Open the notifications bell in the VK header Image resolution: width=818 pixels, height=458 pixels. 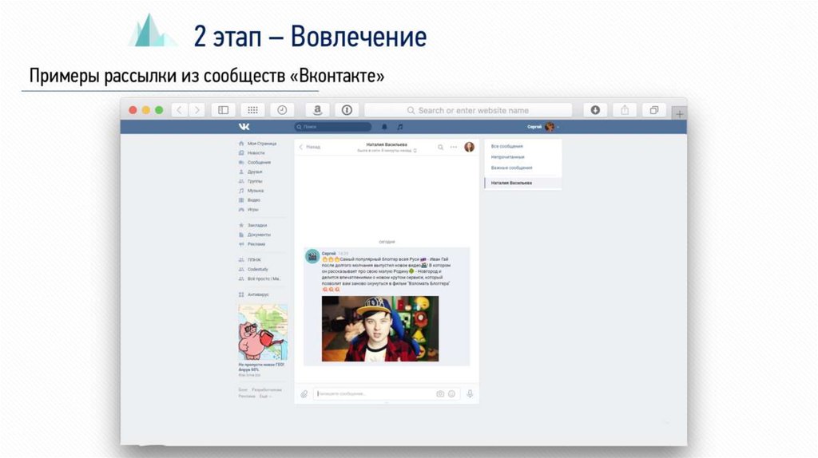point(384,126)
